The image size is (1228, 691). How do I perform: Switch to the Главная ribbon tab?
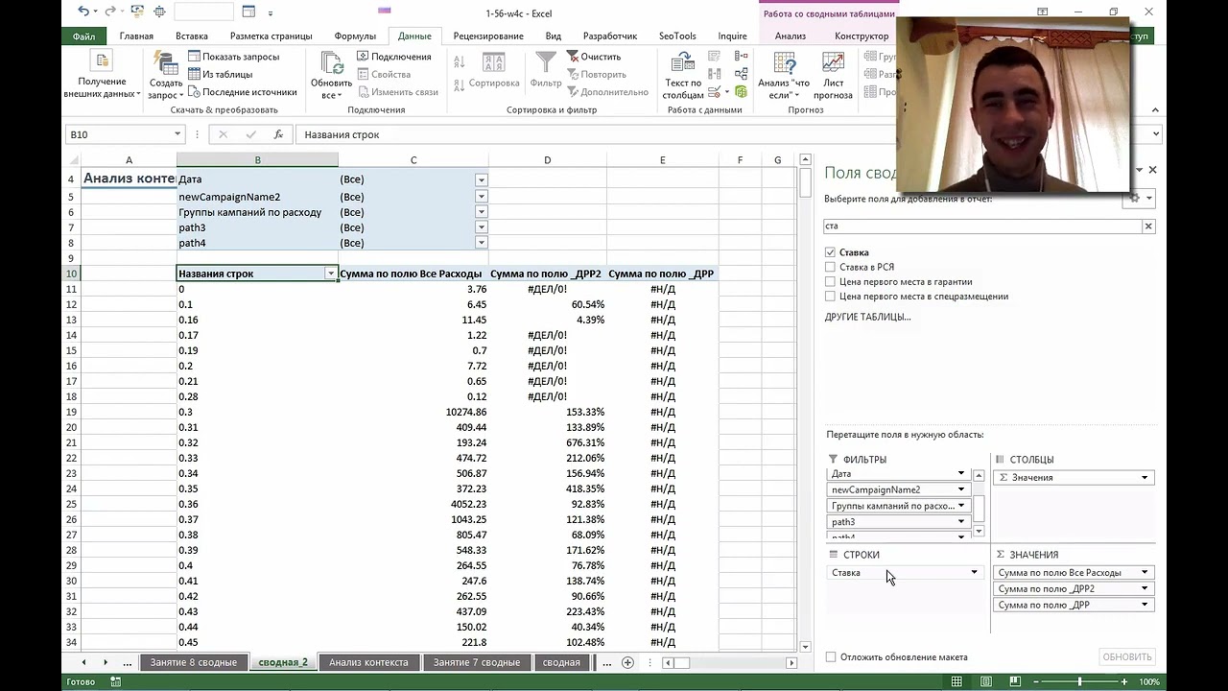tap(136, 36)
